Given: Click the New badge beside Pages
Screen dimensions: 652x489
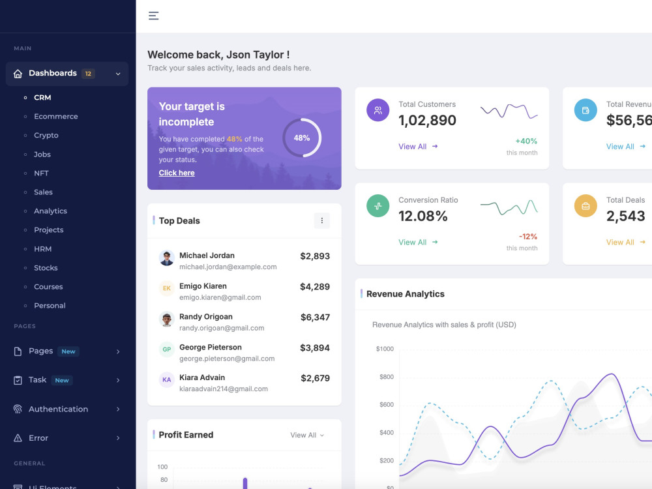Looking at the screenshot, I should coord(68,351).
